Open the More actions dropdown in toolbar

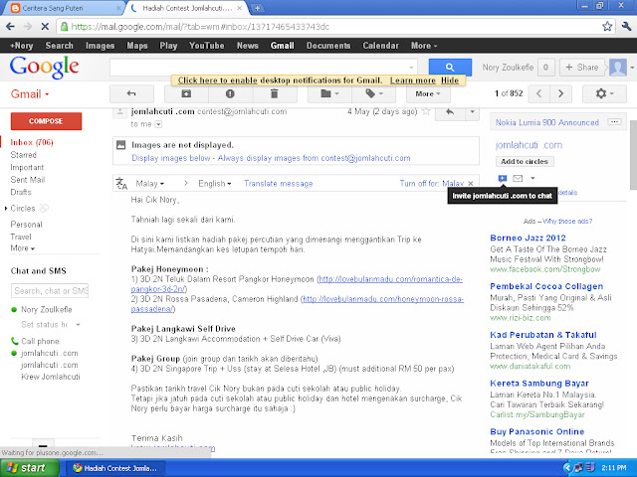(x=428, y=94)
